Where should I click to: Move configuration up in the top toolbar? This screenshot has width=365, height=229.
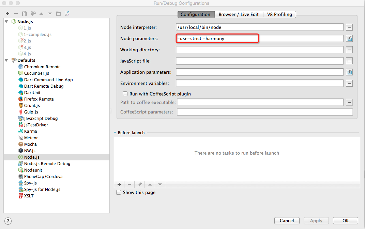pyautogui.click(x=42, y=14)
